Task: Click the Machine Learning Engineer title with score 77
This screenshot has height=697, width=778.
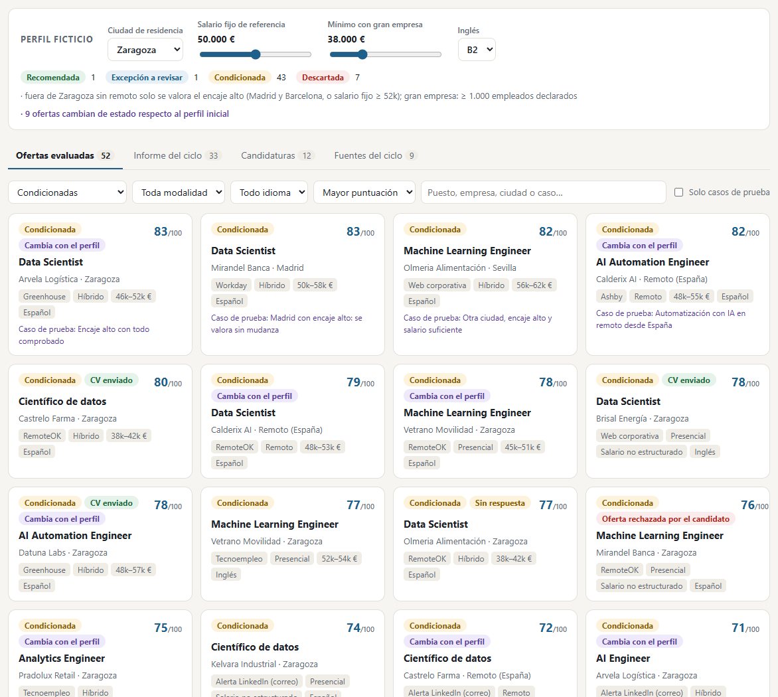Action: pyautogui.click(x=275, y=524)
